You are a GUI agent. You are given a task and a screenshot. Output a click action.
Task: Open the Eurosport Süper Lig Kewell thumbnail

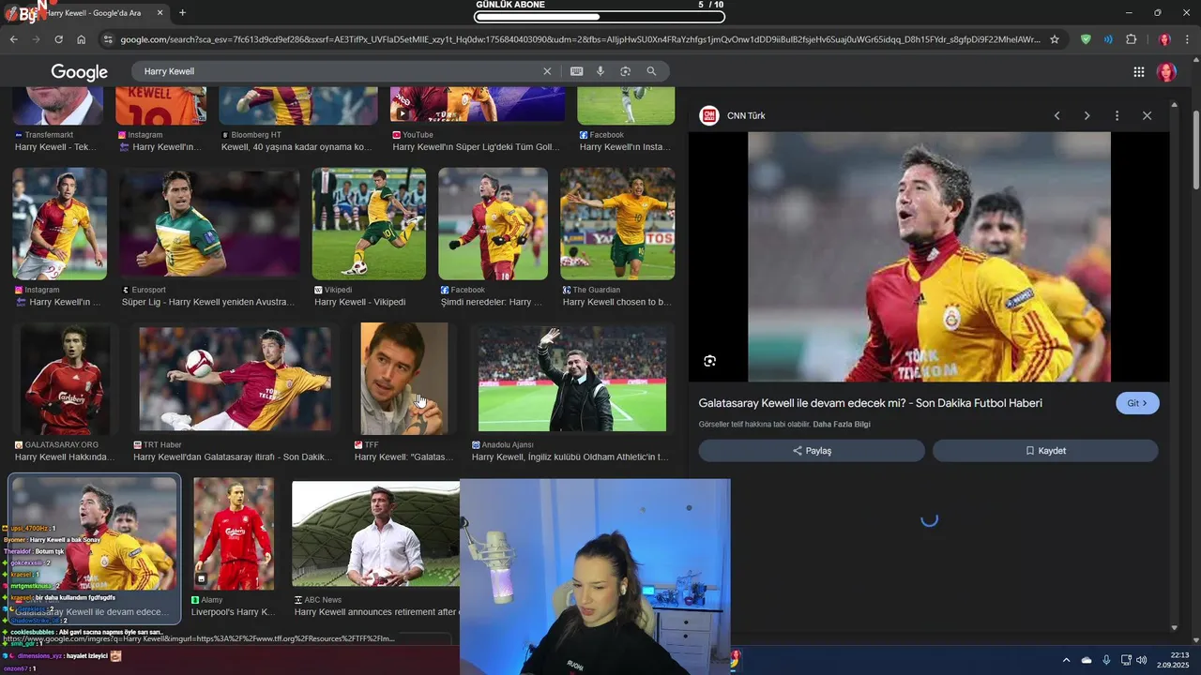coord(210,224)
